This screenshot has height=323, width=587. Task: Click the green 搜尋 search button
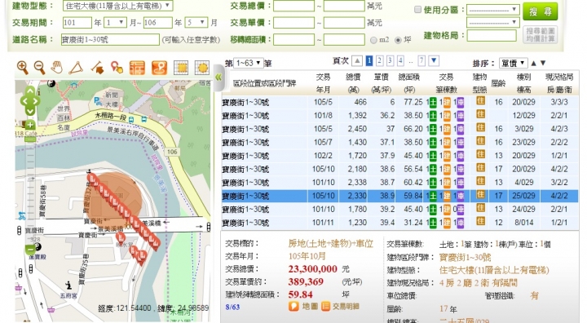point(541,11)
